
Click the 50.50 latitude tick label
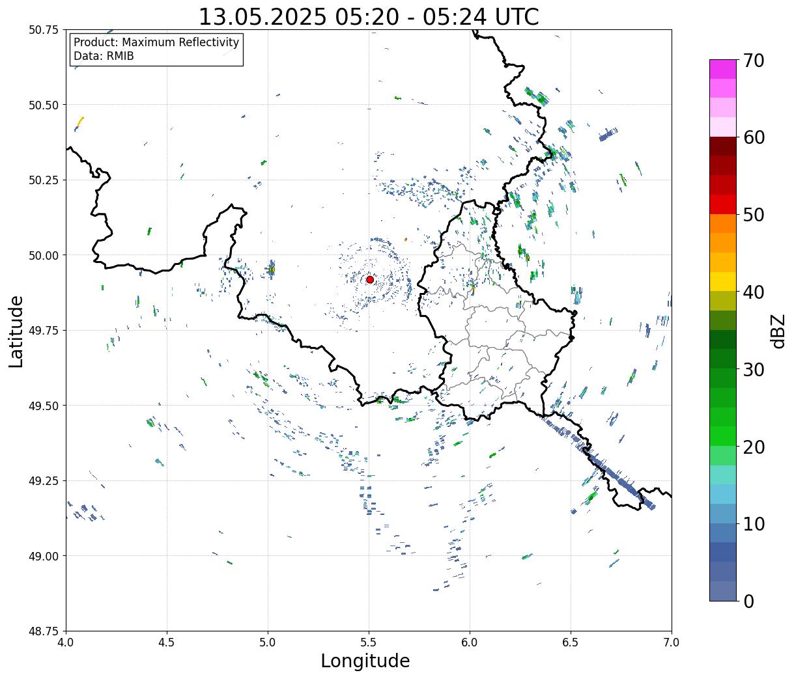click(44, 105)
